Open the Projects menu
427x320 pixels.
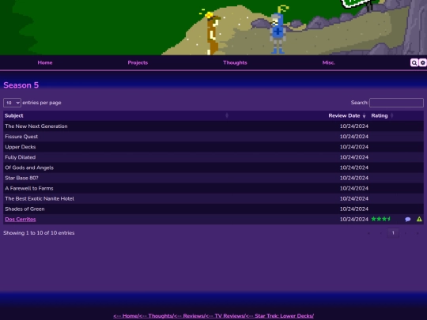(138, 62)
